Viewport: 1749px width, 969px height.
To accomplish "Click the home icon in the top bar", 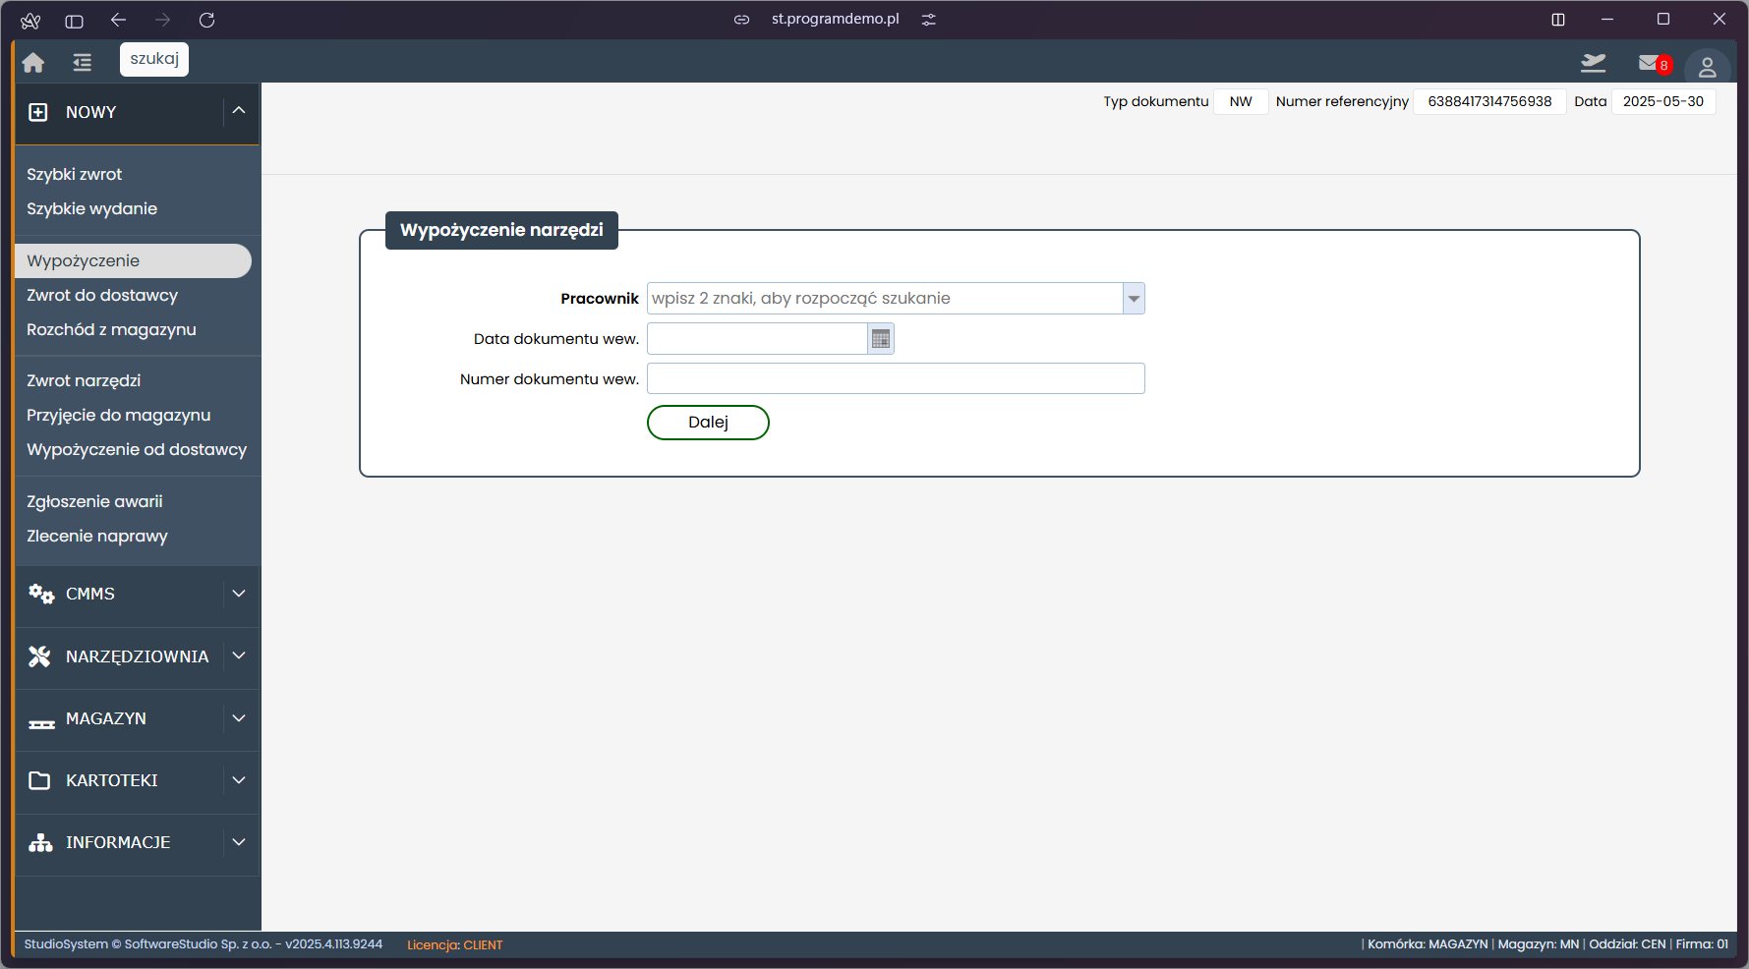I will point(33,63).
